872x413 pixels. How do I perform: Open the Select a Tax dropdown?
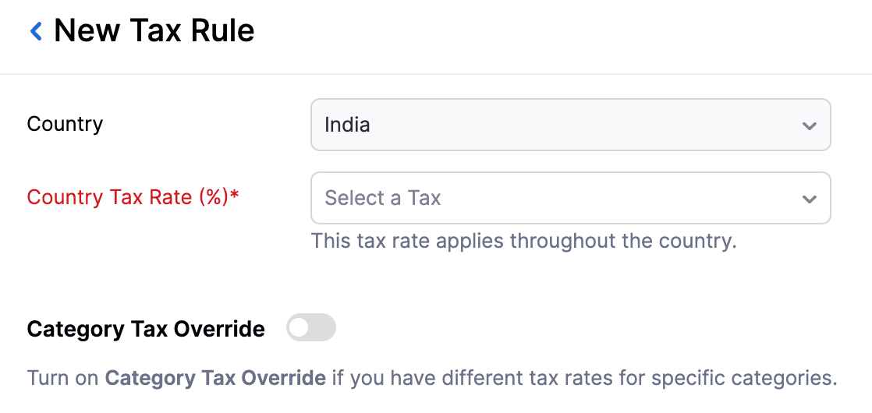point(569,198)
